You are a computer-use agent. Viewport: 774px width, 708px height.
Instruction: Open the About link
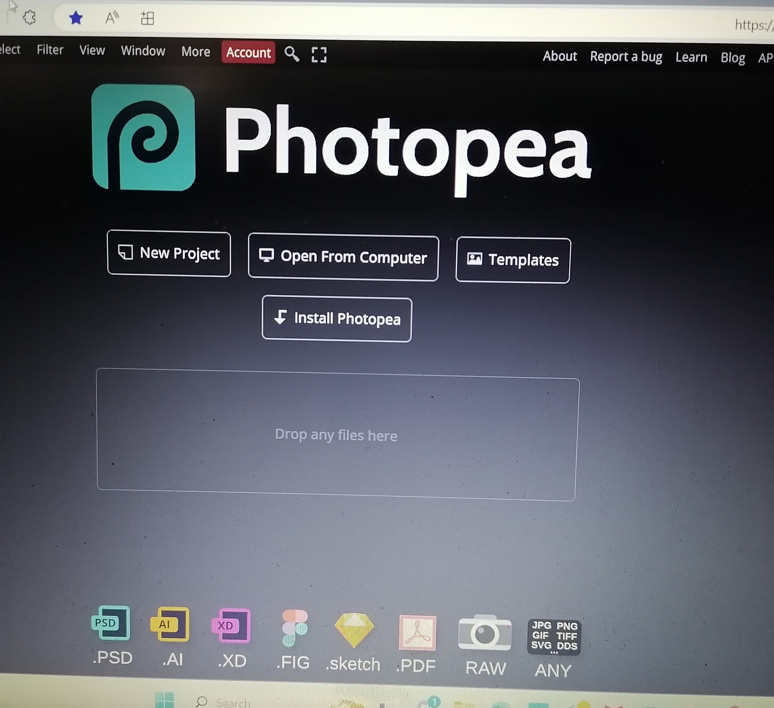560,56
